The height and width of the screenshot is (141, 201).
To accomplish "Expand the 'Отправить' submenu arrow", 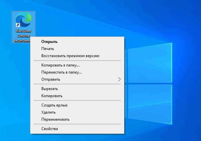I will 119,79.
